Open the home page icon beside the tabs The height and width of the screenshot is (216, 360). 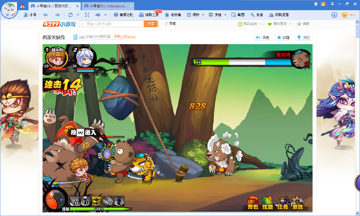(22, 6)
